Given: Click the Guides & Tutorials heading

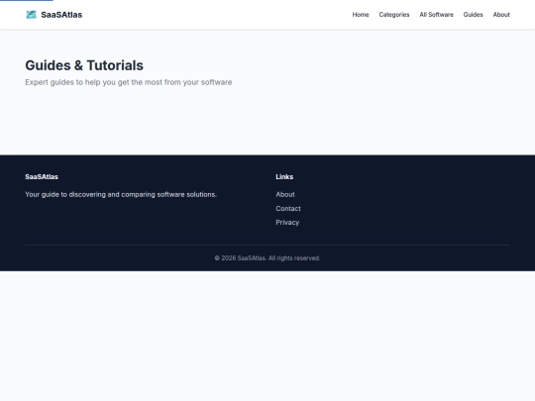Looking at the screenshot, I should point(84,65).
